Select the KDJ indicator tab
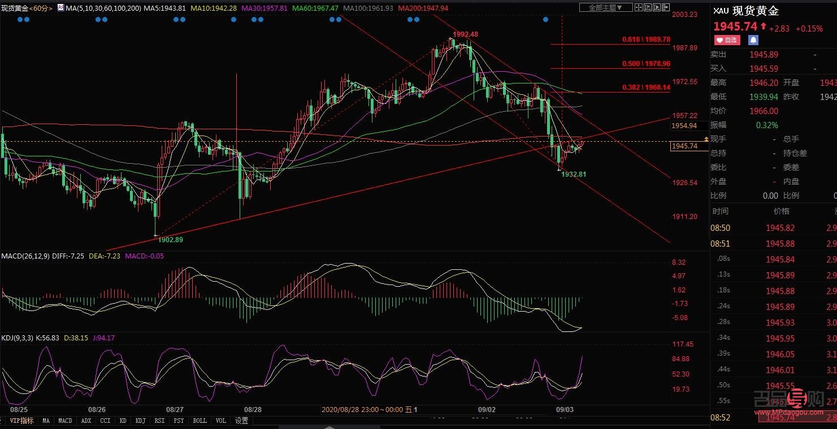 (x=140, y=421)
